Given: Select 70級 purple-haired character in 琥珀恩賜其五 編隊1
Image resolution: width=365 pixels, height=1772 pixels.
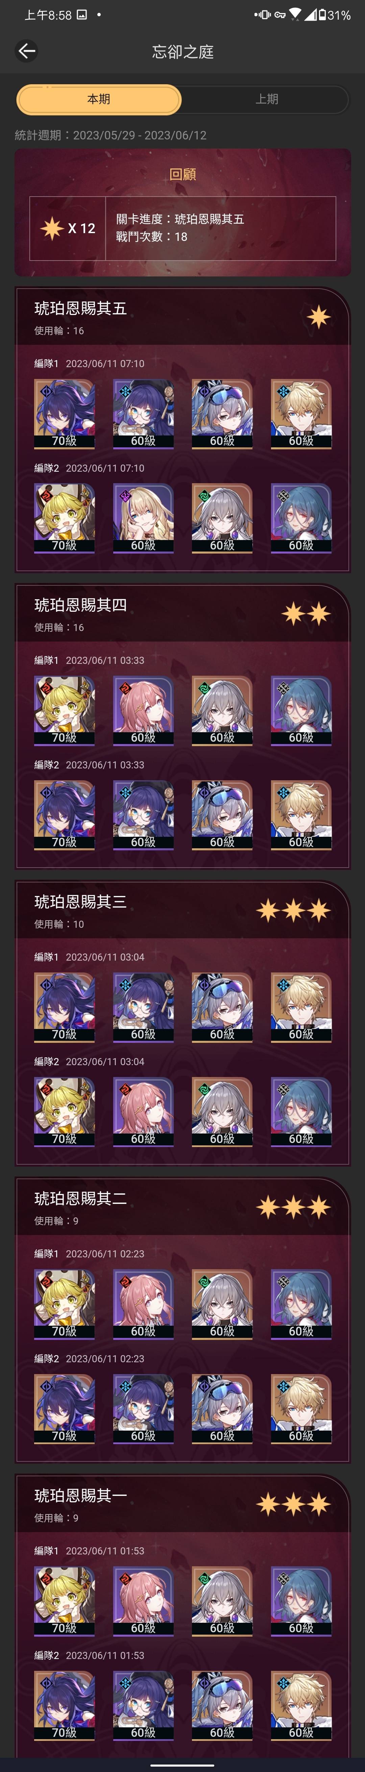Looking at the screenshot, I should [x=65, y=413].
